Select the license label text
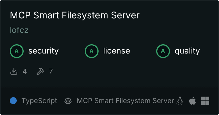 tap(117, 51)
